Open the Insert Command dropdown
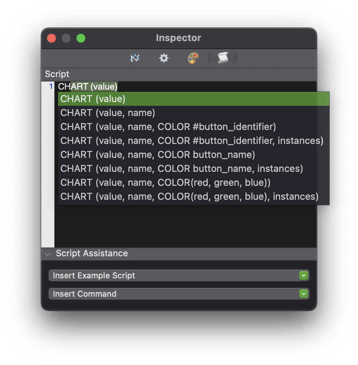The width and height of the screenshot is (358, 365). pos(179,294)
